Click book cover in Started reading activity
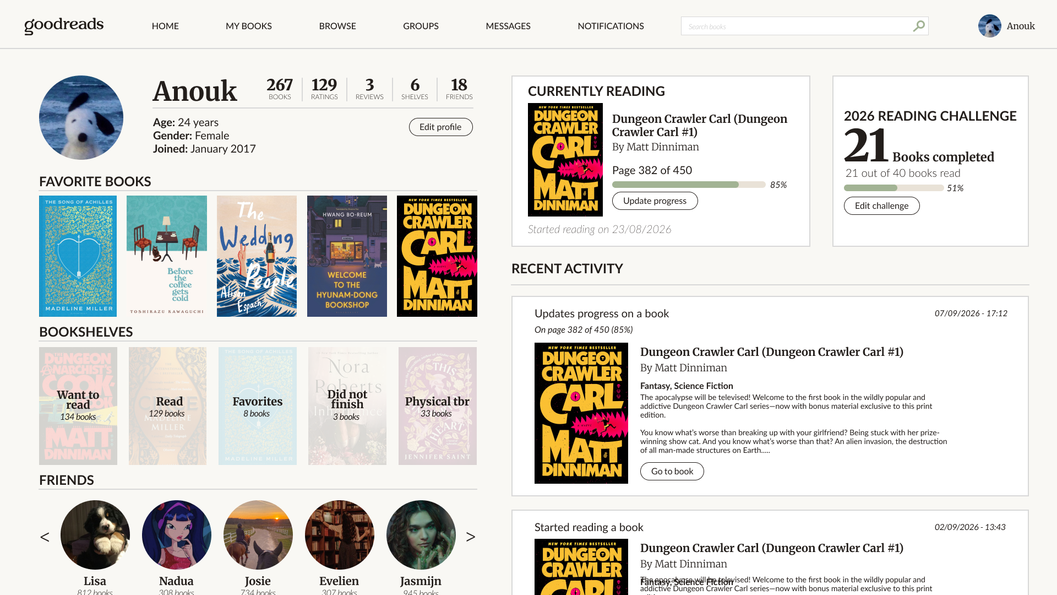1057x595 pixels. (581, 567)
